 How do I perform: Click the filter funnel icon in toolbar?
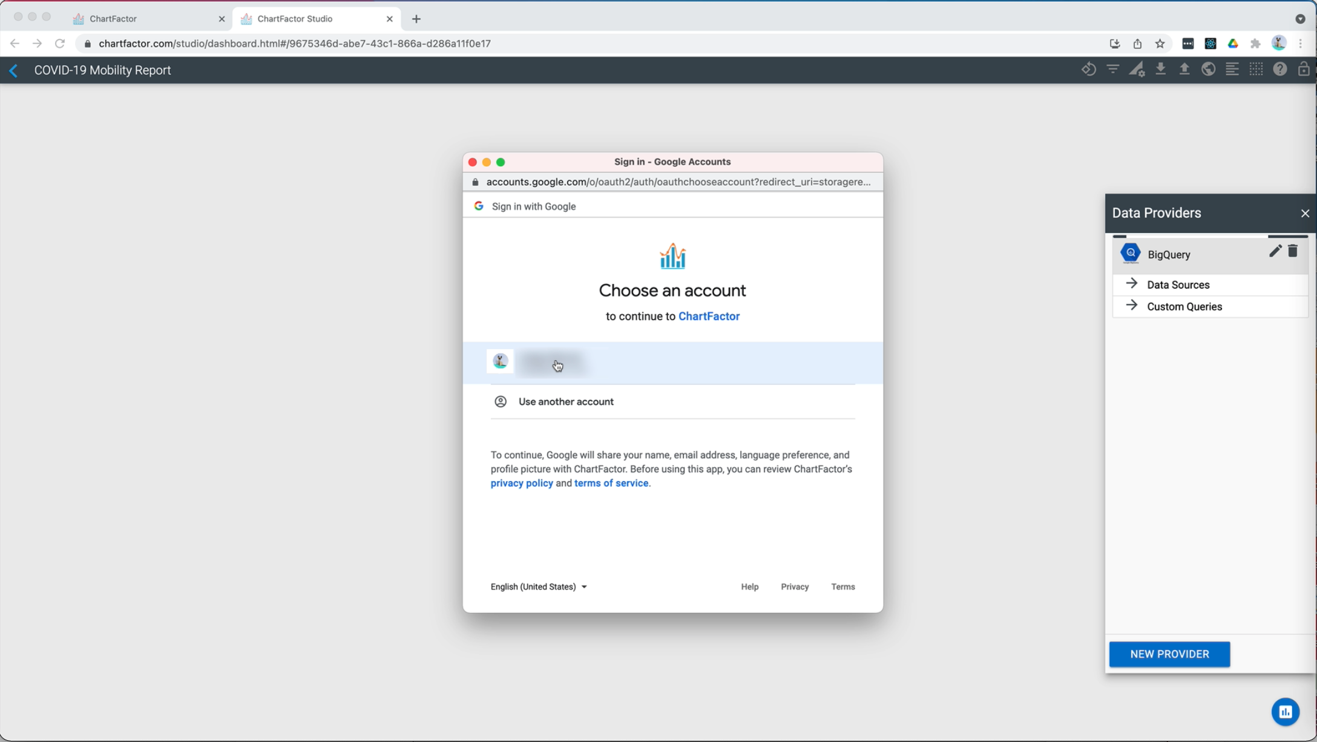click(1112, 70)
